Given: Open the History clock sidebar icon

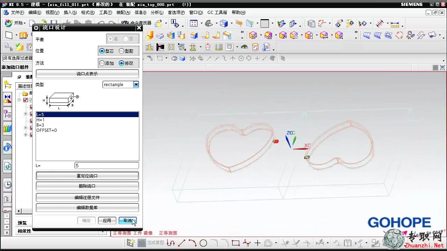Looking at the screenshot, I should point(7,185).
